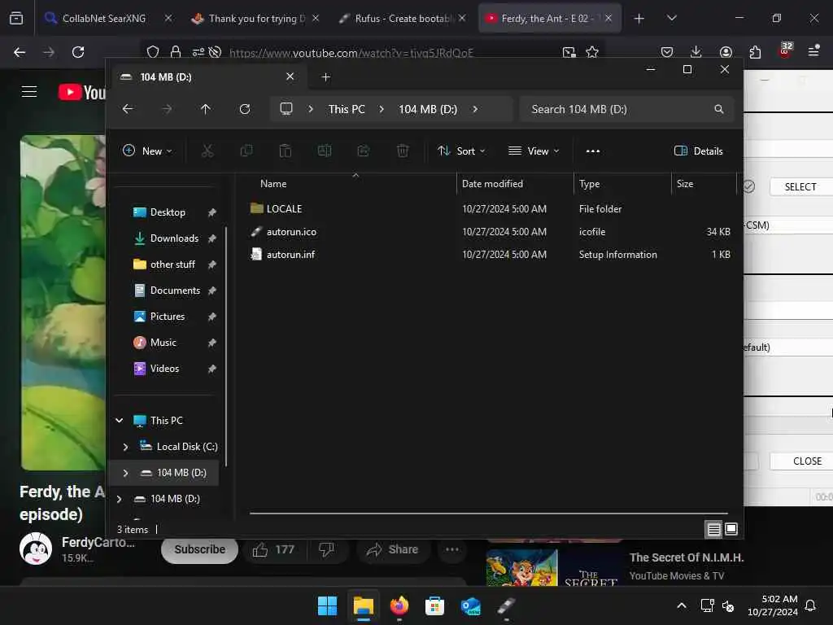Click the SELECT button in Rufus

coord(800,187)
